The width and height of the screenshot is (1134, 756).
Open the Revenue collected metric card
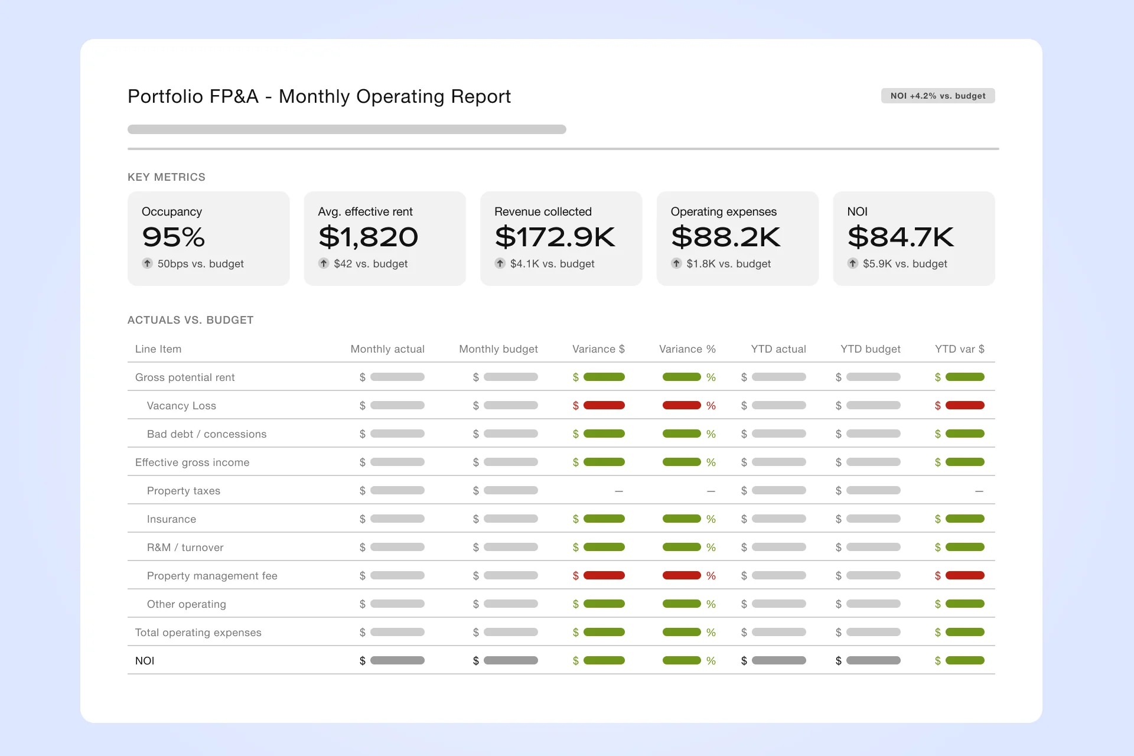[x=561, y=239]
